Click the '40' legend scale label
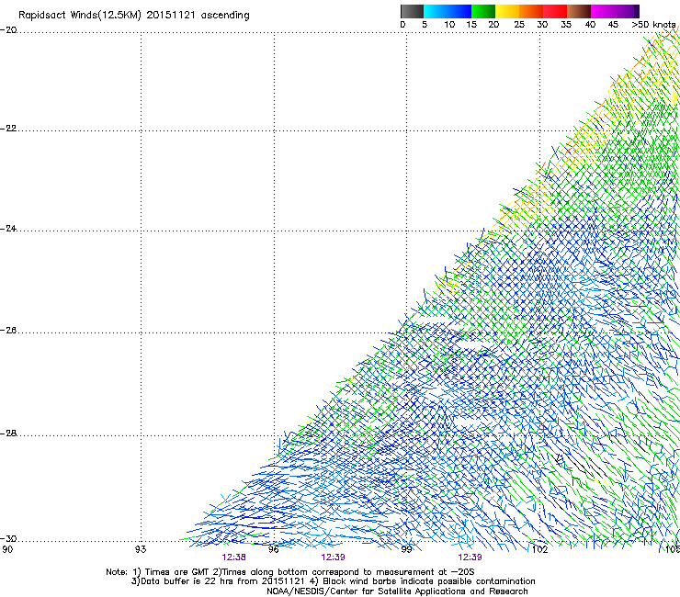This screenshot has height=597, width=680. [590, 25]
